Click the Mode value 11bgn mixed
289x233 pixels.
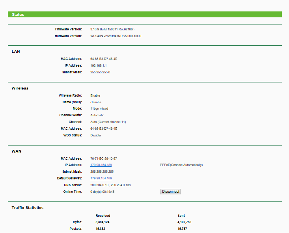point(99,108)
